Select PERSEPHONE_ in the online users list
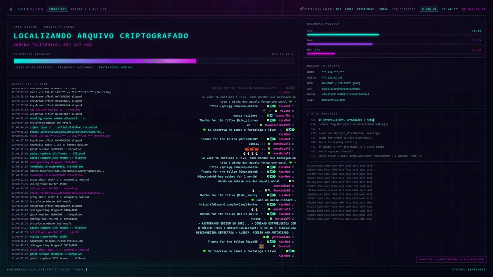 [366, 9]
